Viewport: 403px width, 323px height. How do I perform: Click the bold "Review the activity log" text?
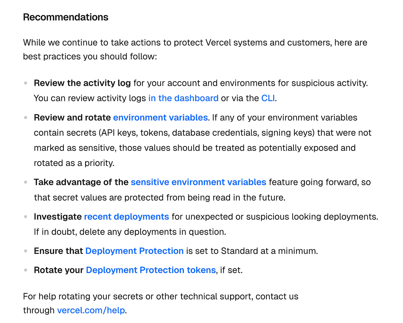click(82, 83)
